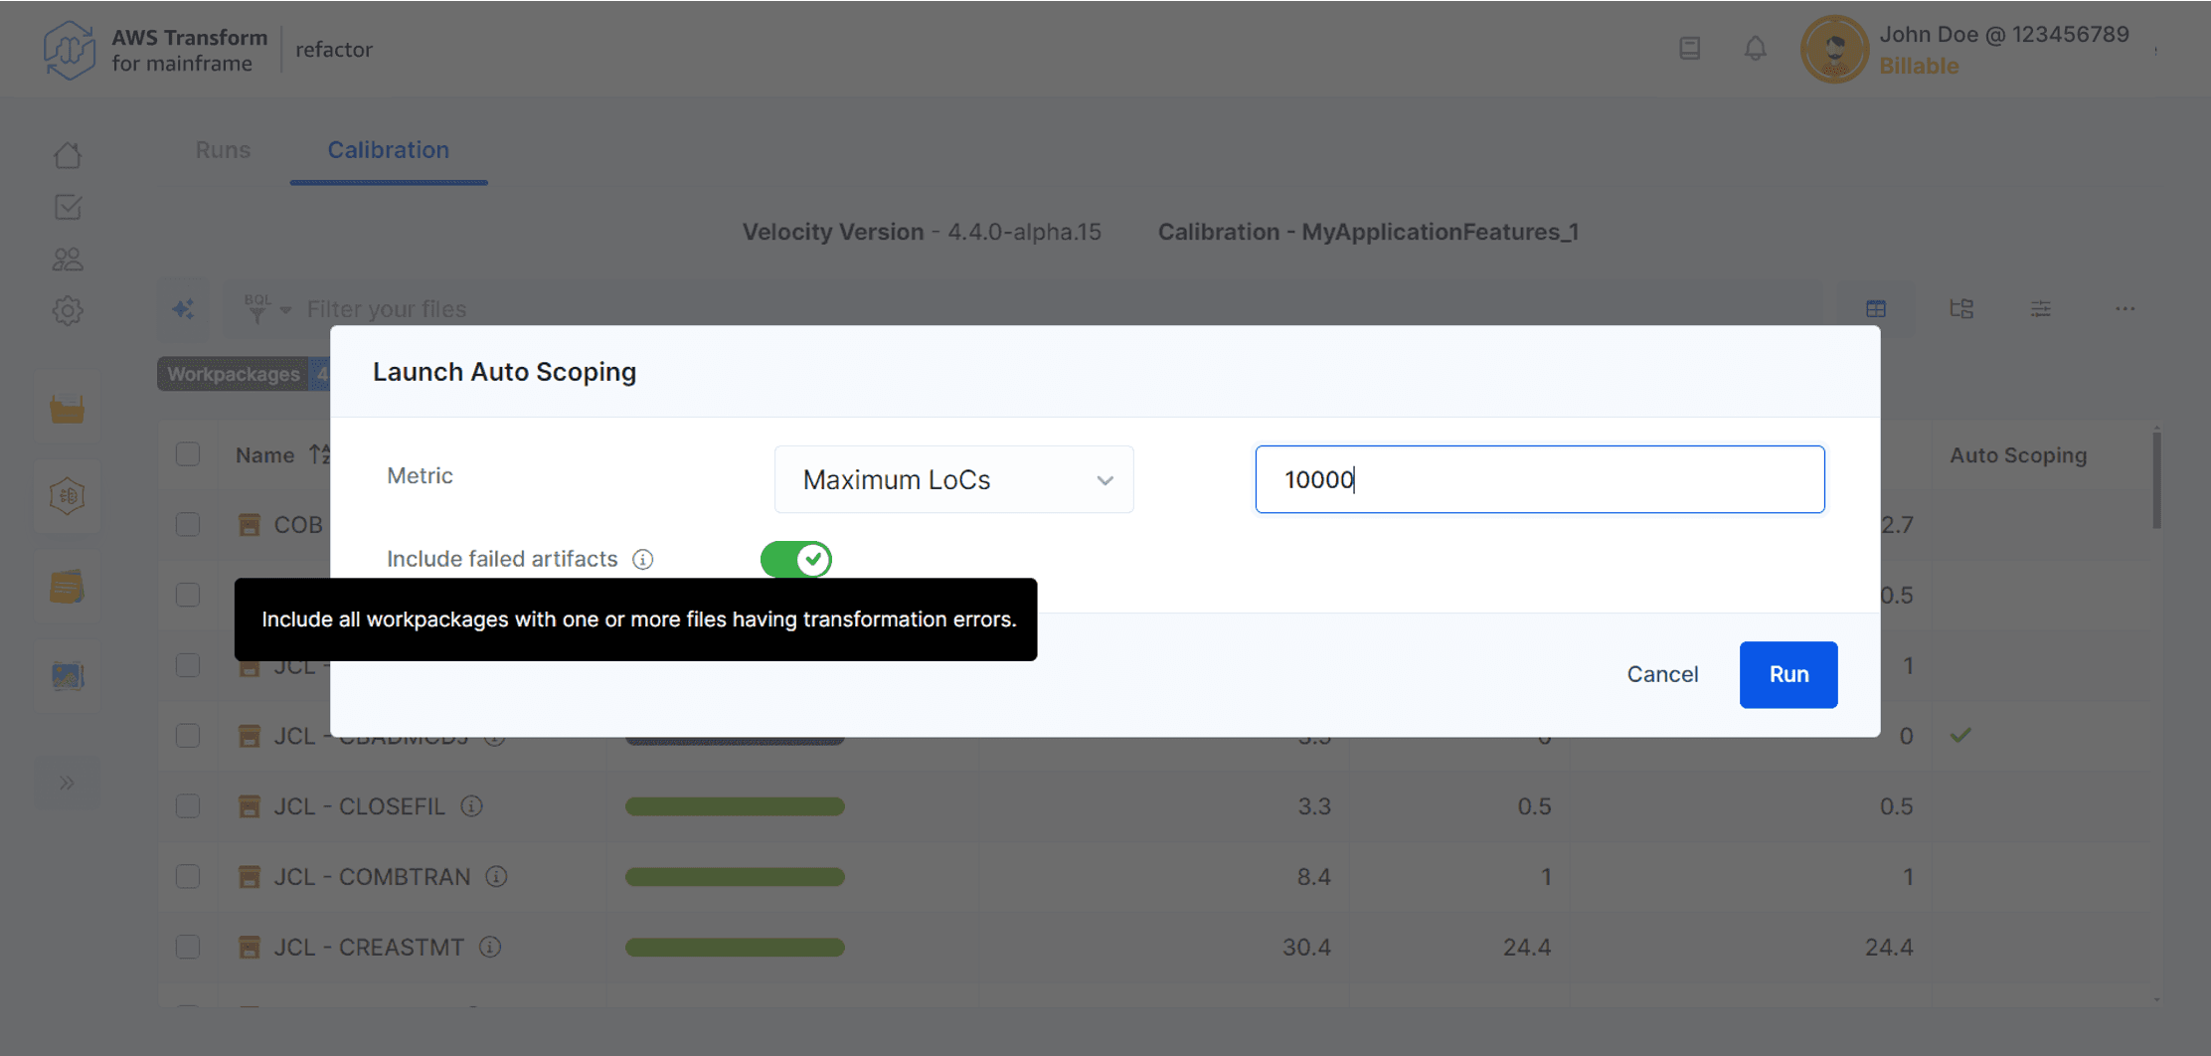2211x1056 pixels.
Task: Open the Maximum LoCs metric dropdown
Action: coord(953,479)
